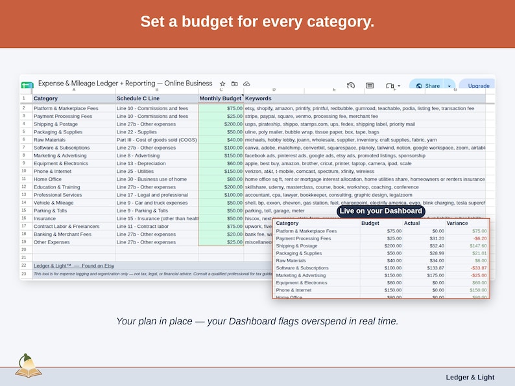The width and height of the screenshot is (515, 386).
Task: Star the Expense & Mileage Ledger document
Action: 222,84
